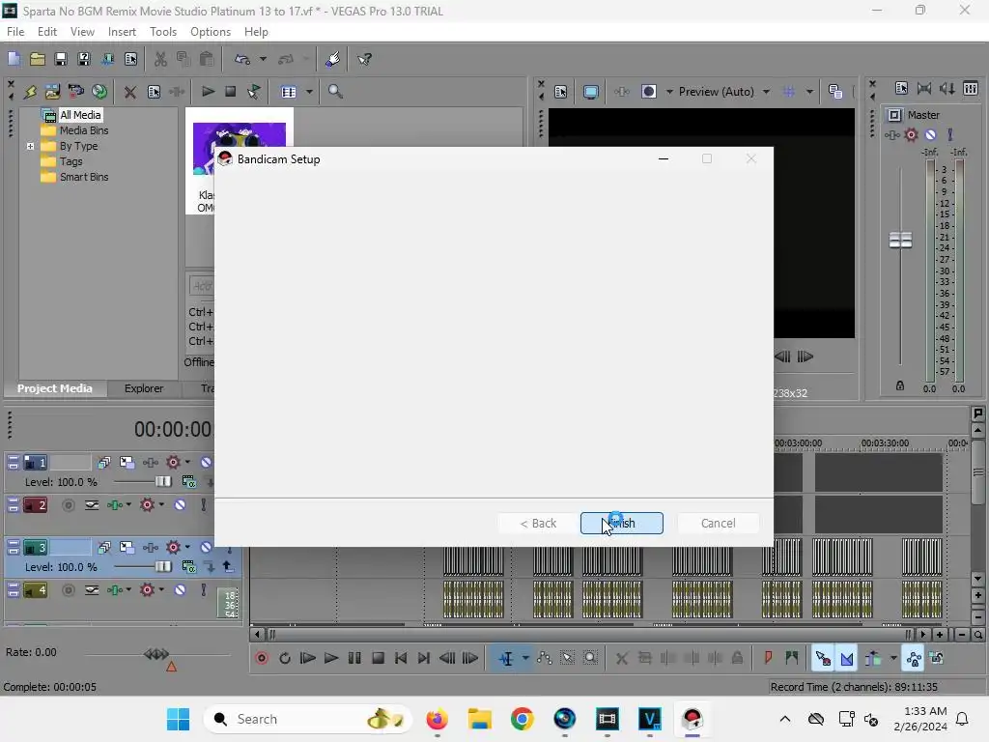
Task: Open Project Properties from toolbar
Action: 130,59
